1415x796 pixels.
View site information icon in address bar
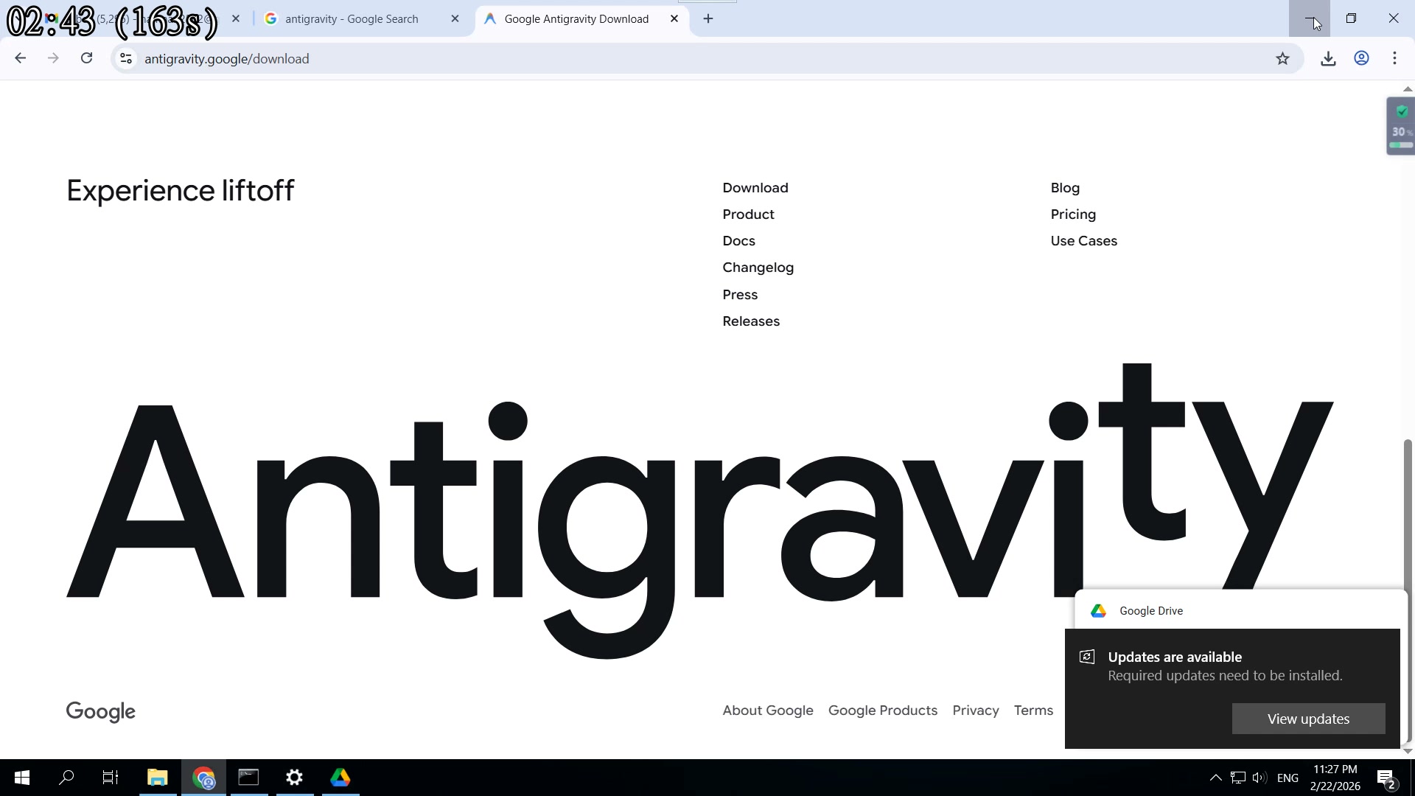[126, 59]
